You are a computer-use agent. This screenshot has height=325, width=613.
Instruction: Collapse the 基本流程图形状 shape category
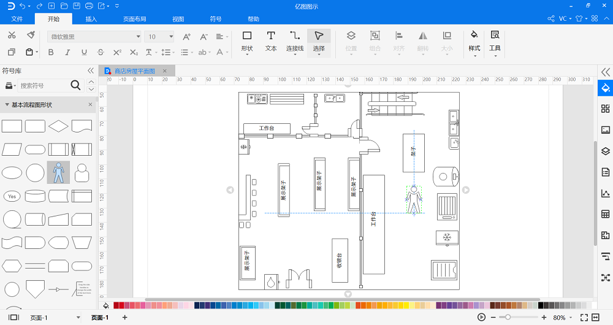click(7, 105)
